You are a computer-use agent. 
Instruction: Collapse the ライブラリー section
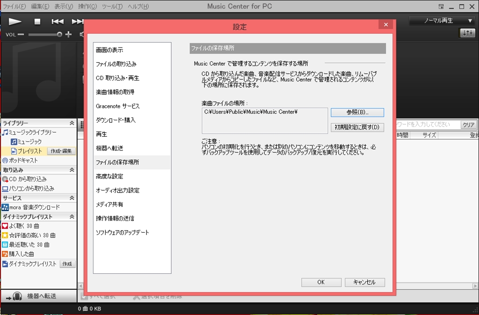click(x=72, y=123)
